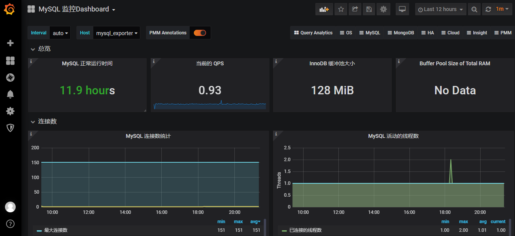Screen dimensions: 515x236
Task: Open the Interval auto dropdown
Action: tap(60, 33)
